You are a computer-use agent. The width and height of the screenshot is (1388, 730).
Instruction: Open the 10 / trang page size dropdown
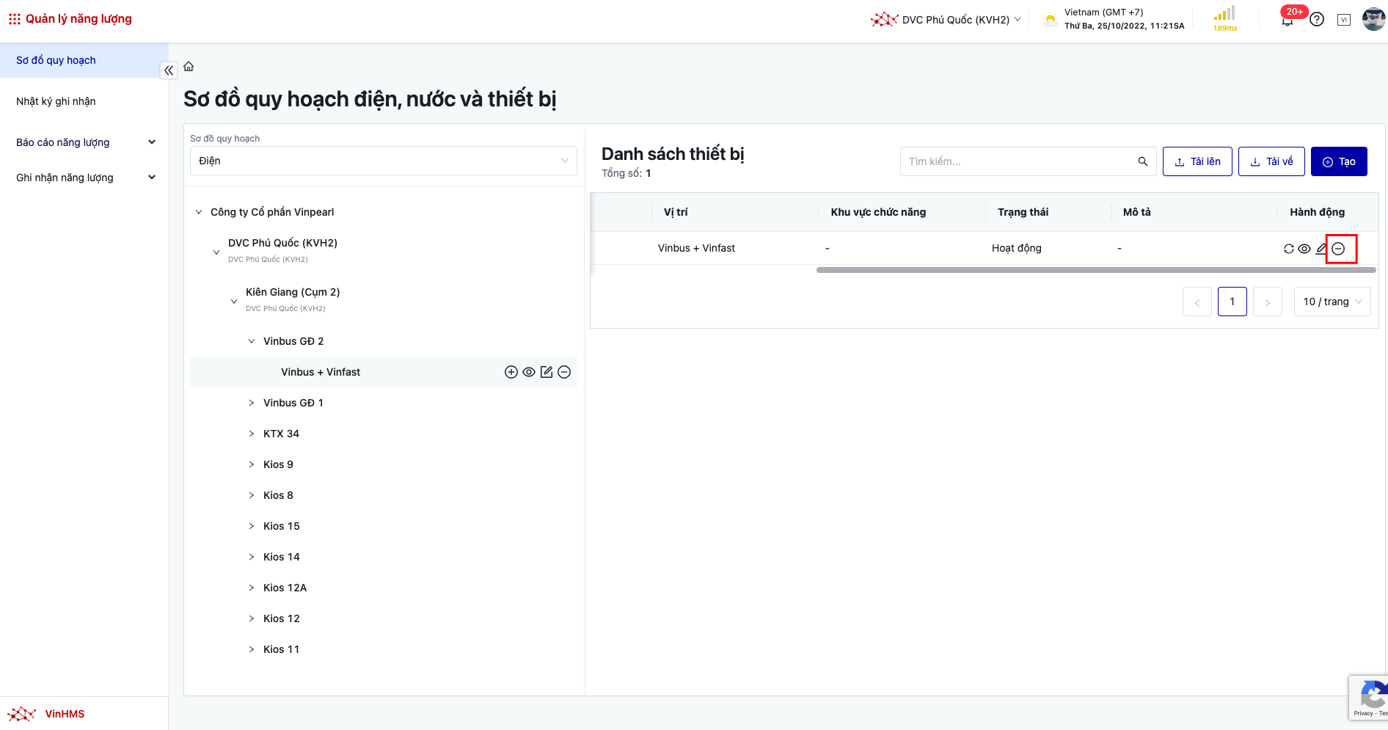click(1332, 302)
